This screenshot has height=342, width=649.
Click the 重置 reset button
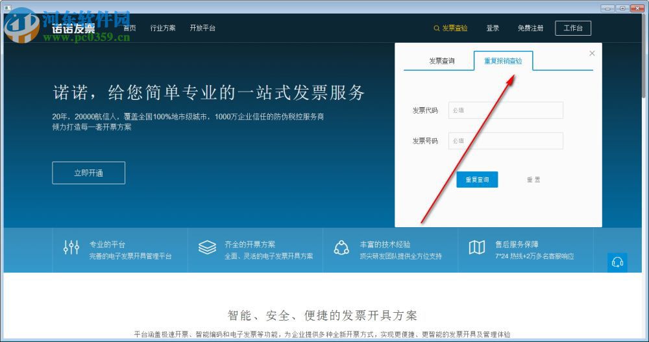pos(533,179)
